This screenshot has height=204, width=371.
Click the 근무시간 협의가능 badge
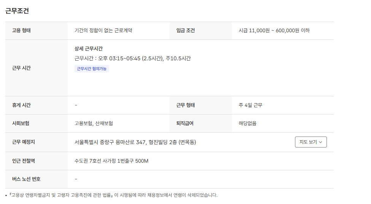(92, 69)
